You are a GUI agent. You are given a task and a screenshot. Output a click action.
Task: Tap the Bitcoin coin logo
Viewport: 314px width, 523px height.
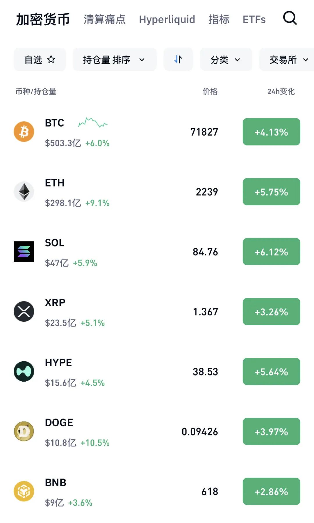tap(24, 132)
